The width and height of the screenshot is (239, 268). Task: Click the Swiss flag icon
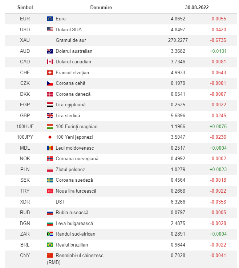coord(50,72)
